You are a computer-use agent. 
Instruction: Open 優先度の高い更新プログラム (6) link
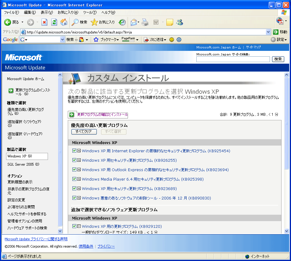[x=26, y=111]
